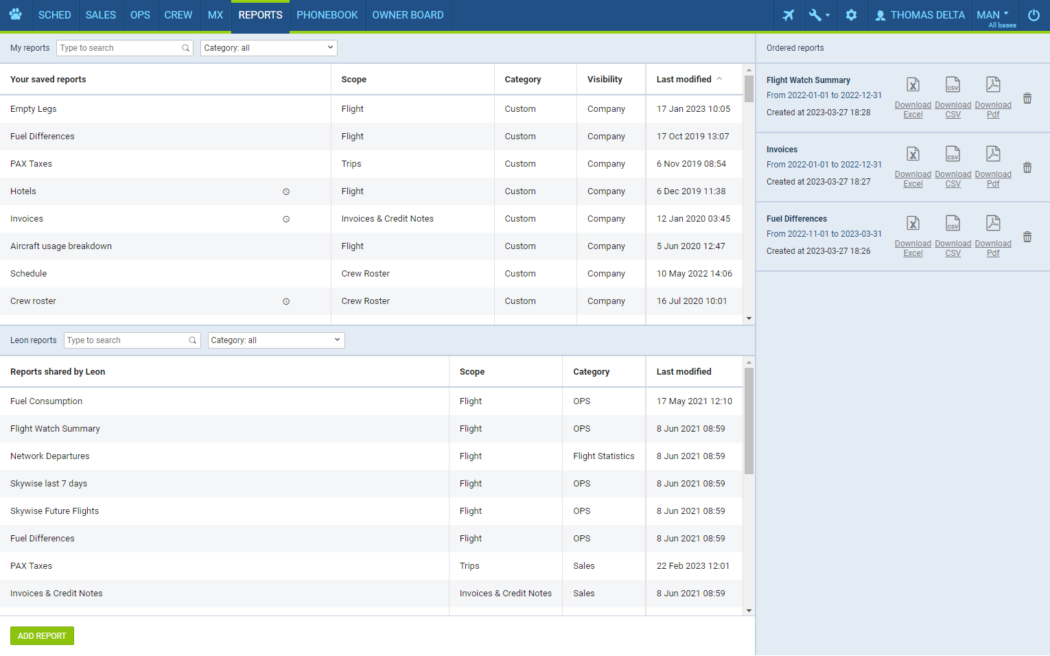Open the OWNER BOARD section
Screen dimensions: 1050x656
(x=408, y=15)
